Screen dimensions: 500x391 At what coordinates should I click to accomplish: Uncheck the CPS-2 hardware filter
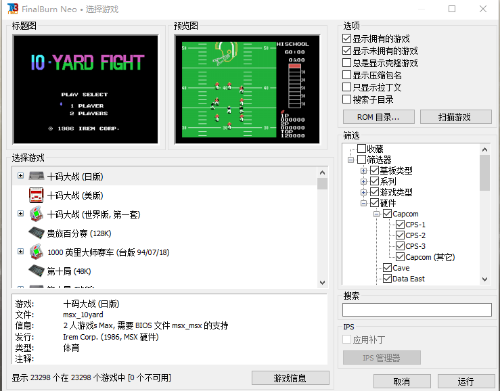(x=400, y=235)
